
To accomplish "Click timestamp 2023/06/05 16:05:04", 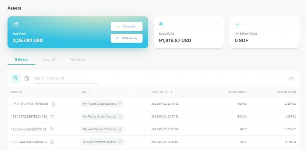I will tap(165, 129).
